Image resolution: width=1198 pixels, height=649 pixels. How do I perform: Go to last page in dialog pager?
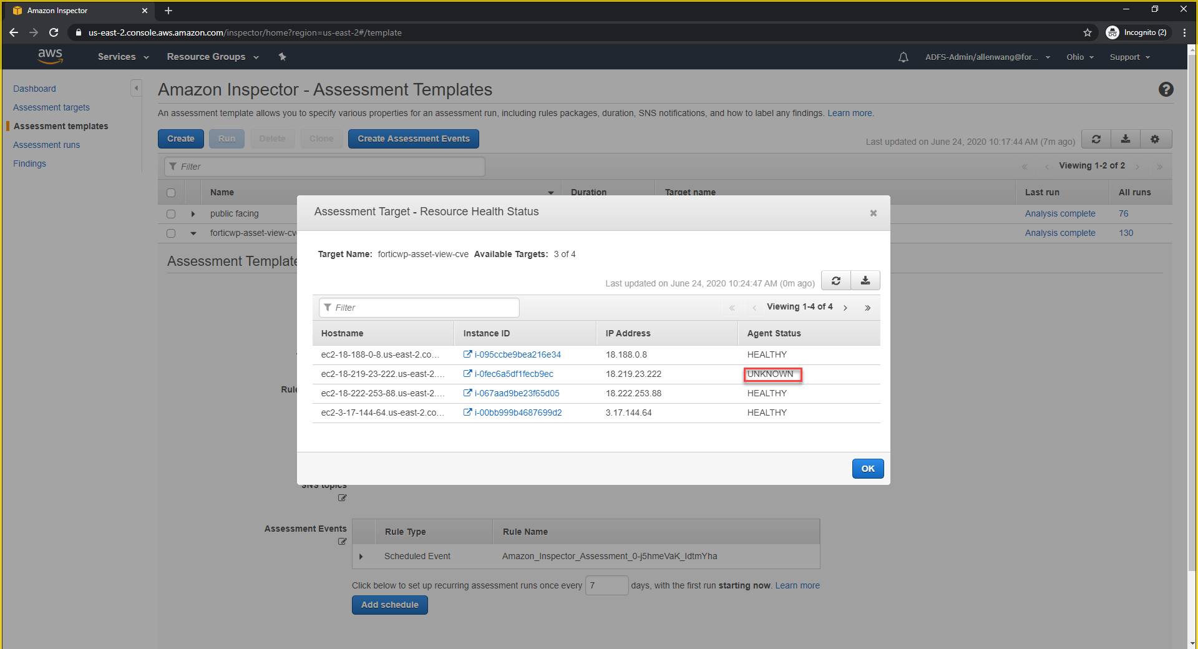[867, 308]
